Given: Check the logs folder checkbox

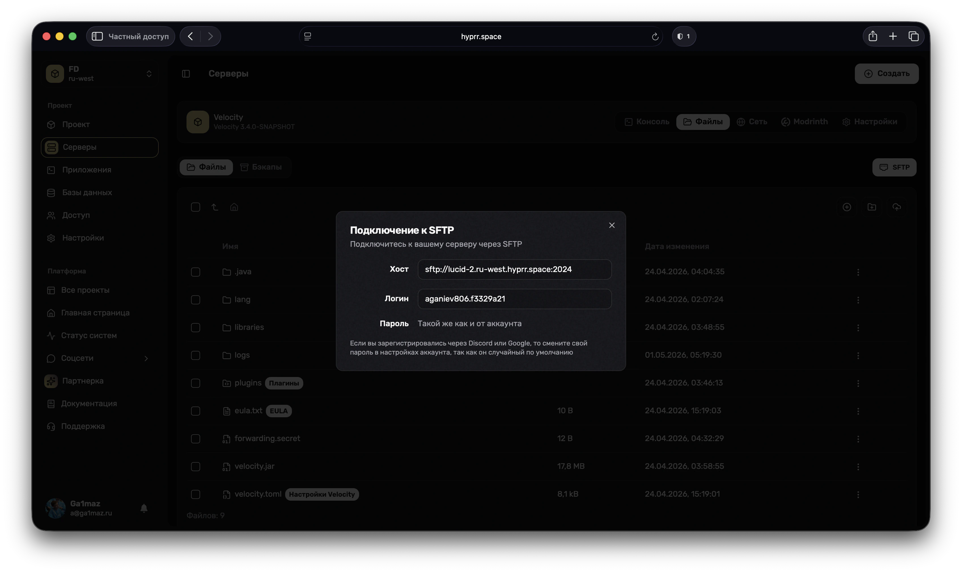Looking at the screenshot, I should tap(196, 355).
